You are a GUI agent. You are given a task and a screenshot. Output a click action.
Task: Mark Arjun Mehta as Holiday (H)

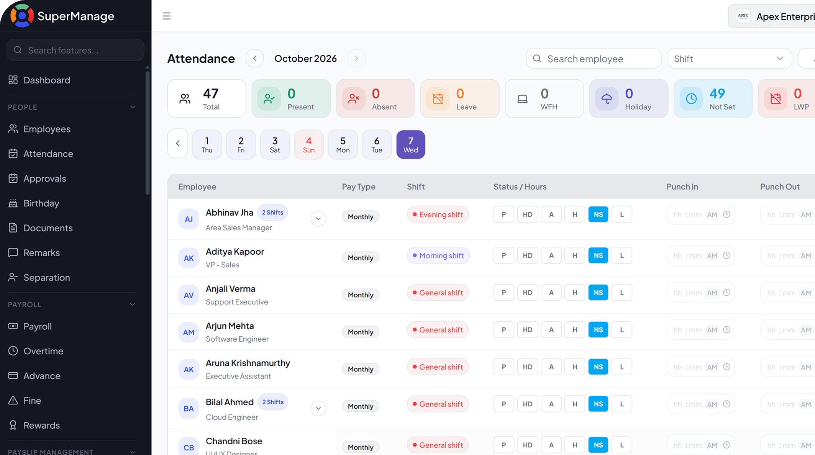tap(575, 330)
